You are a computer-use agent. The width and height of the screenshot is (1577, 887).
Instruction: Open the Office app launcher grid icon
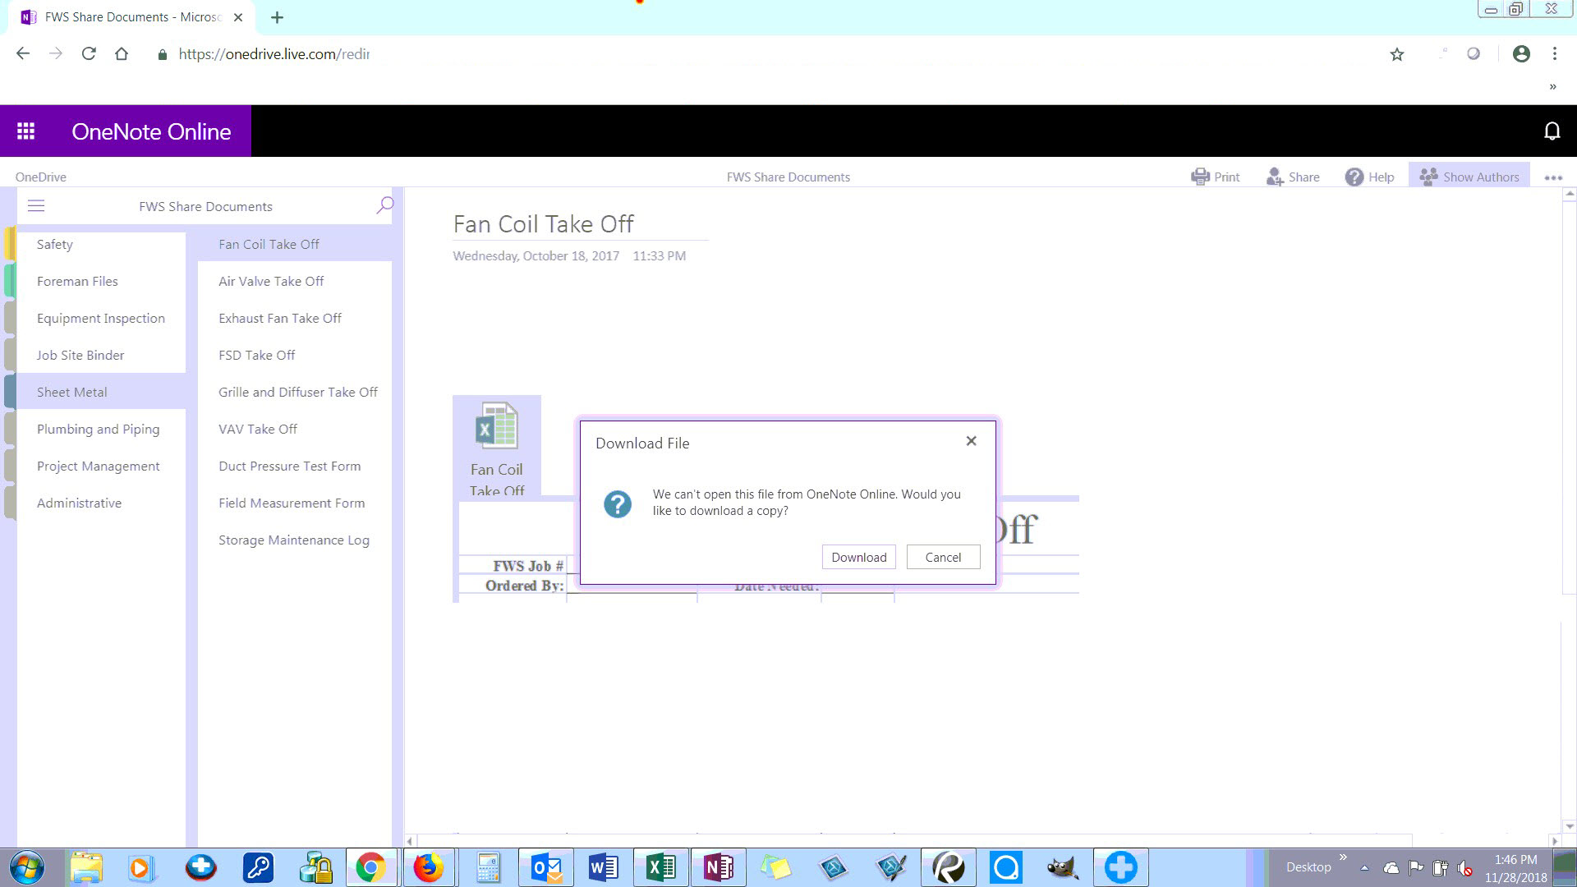(x=26, y=131)
